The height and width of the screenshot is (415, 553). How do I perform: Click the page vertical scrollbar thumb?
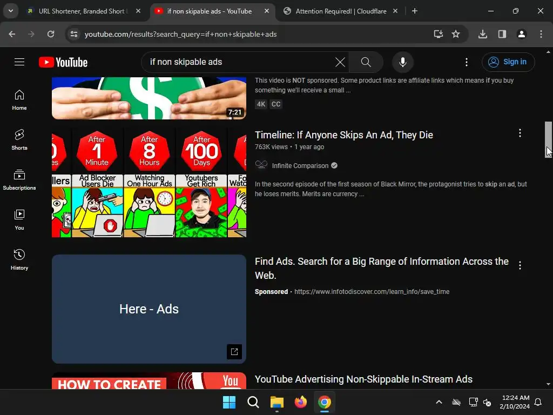pos(548,139)
